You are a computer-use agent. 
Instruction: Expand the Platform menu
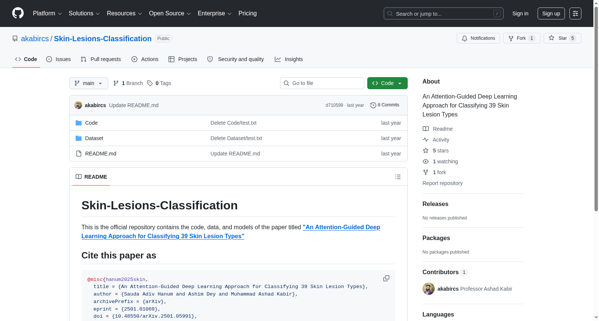click(x=48, y=13)
